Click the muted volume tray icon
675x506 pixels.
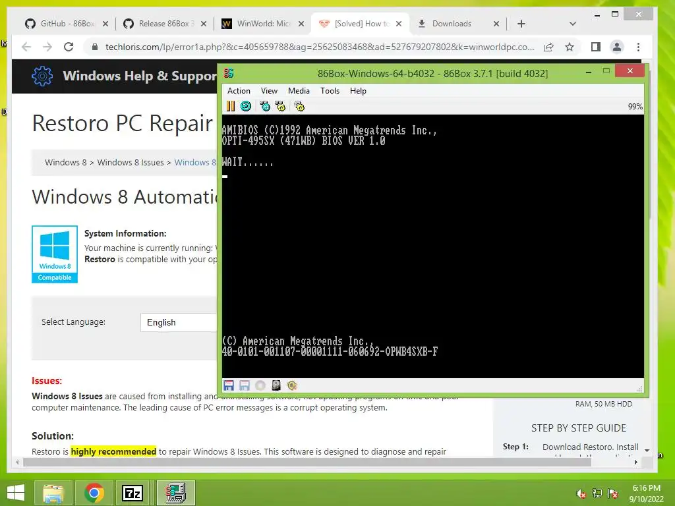tap(581, 493)
